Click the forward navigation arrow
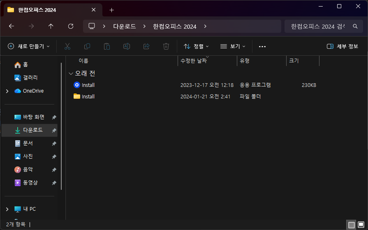The image size is (368, 230). (x=31, y=26)
